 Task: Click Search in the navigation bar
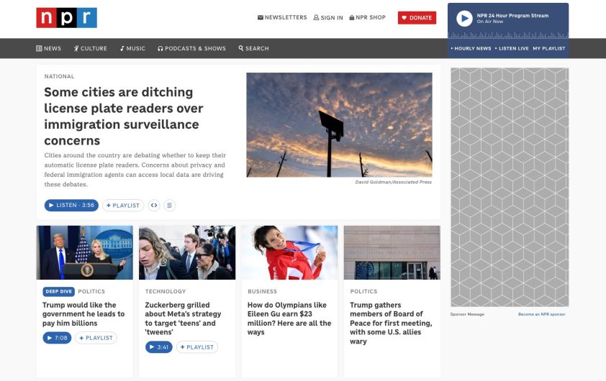click(253, 48)
